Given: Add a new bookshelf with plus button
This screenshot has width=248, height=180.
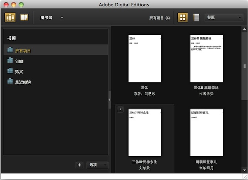Looking at the screenshot, I should click(80, 165).
